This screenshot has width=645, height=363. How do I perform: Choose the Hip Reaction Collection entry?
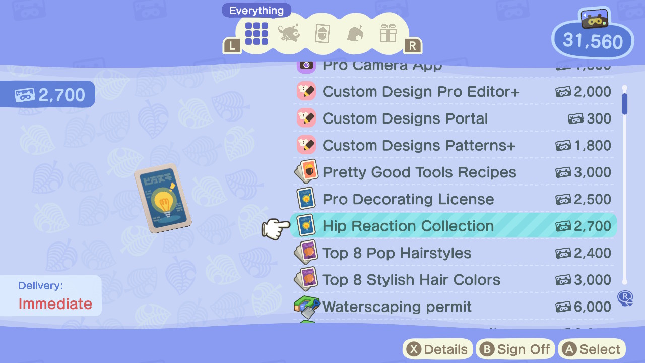(x=454, y=226)
